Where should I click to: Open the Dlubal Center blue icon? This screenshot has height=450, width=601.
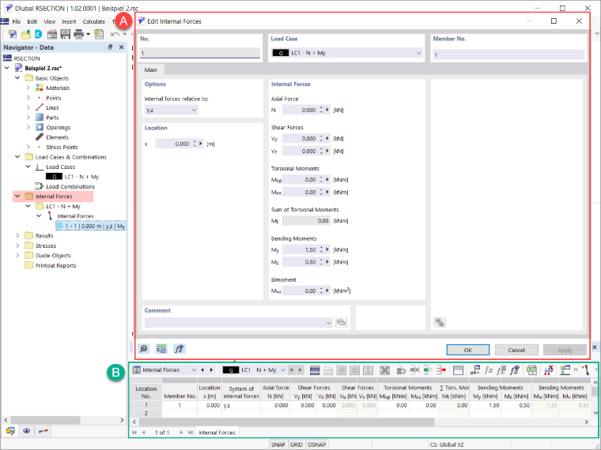point(38,34)
